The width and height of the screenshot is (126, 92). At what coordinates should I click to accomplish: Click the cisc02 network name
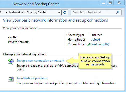[12, 37]
